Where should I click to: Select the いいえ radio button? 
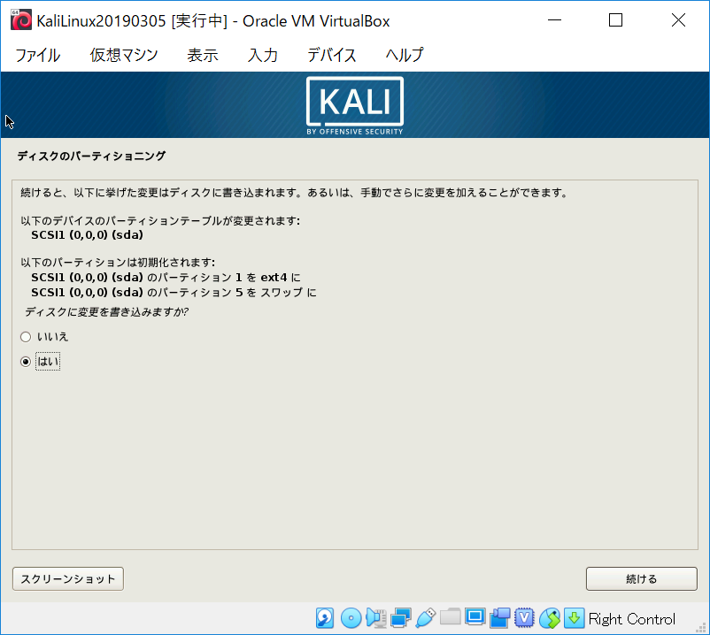pyautogui.click(x=26, y=337)
